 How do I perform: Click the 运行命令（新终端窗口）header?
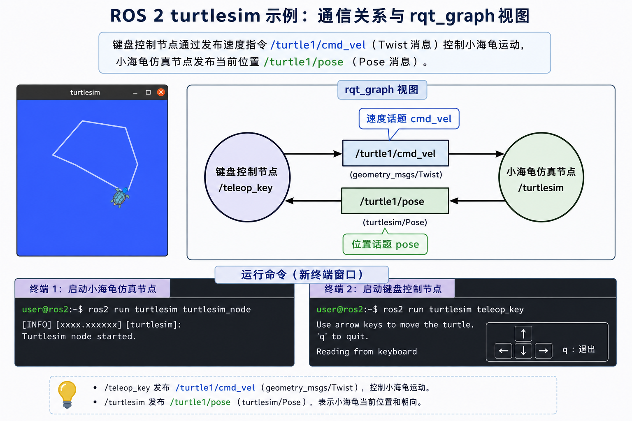302,275
